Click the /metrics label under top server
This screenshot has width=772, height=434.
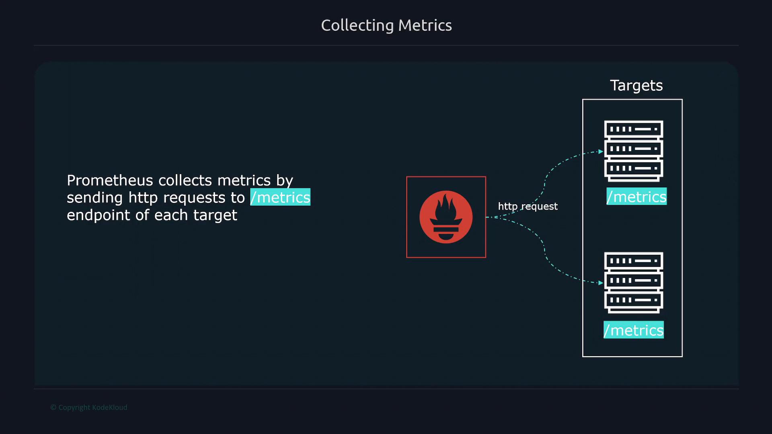coord(636,197)
